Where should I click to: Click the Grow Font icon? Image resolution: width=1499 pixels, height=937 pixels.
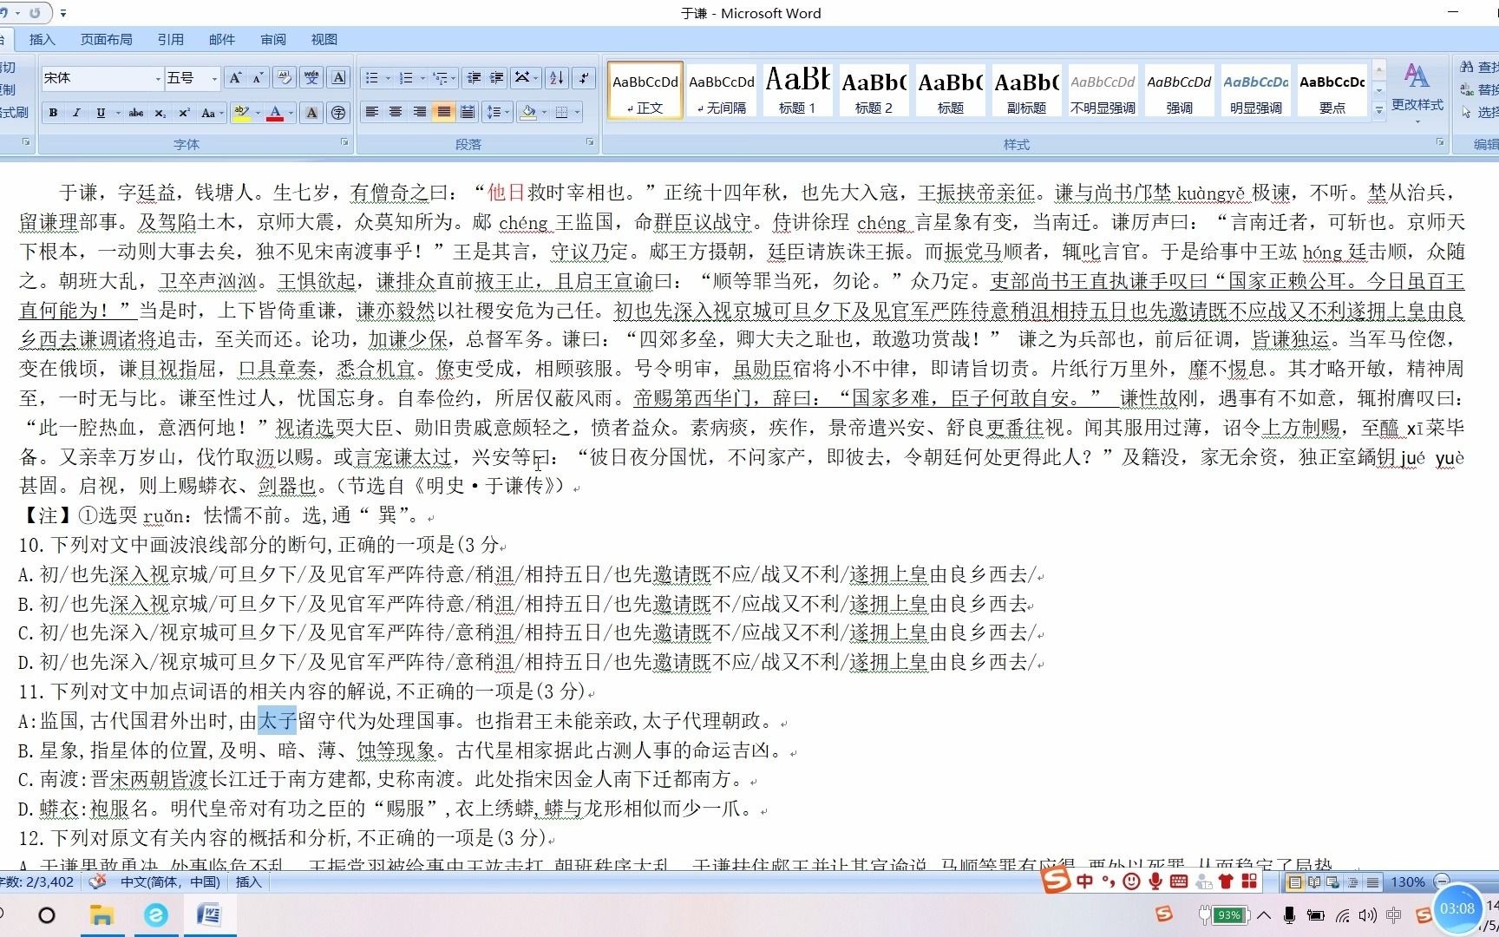pos(234,78)
